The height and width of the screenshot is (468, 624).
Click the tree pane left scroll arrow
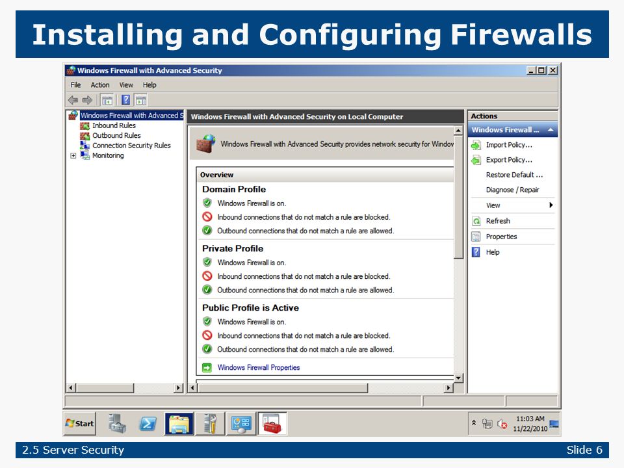click(x=71, y=387)
